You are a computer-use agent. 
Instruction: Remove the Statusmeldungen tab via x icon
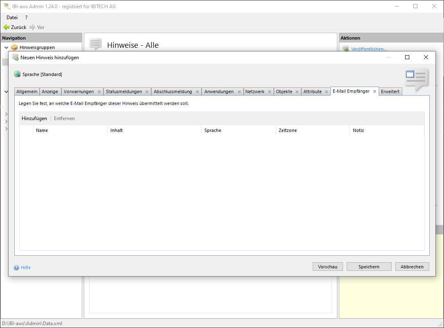click(x=147, y=92)
